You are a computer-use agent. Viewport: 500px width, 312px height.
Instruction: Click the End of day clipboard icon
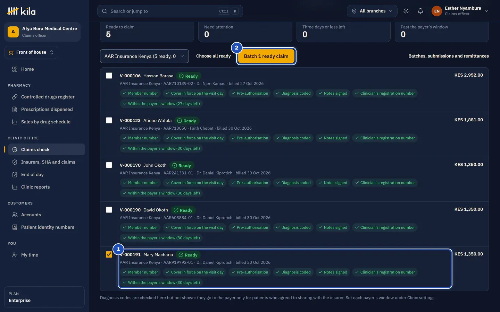tap(15, 174)
